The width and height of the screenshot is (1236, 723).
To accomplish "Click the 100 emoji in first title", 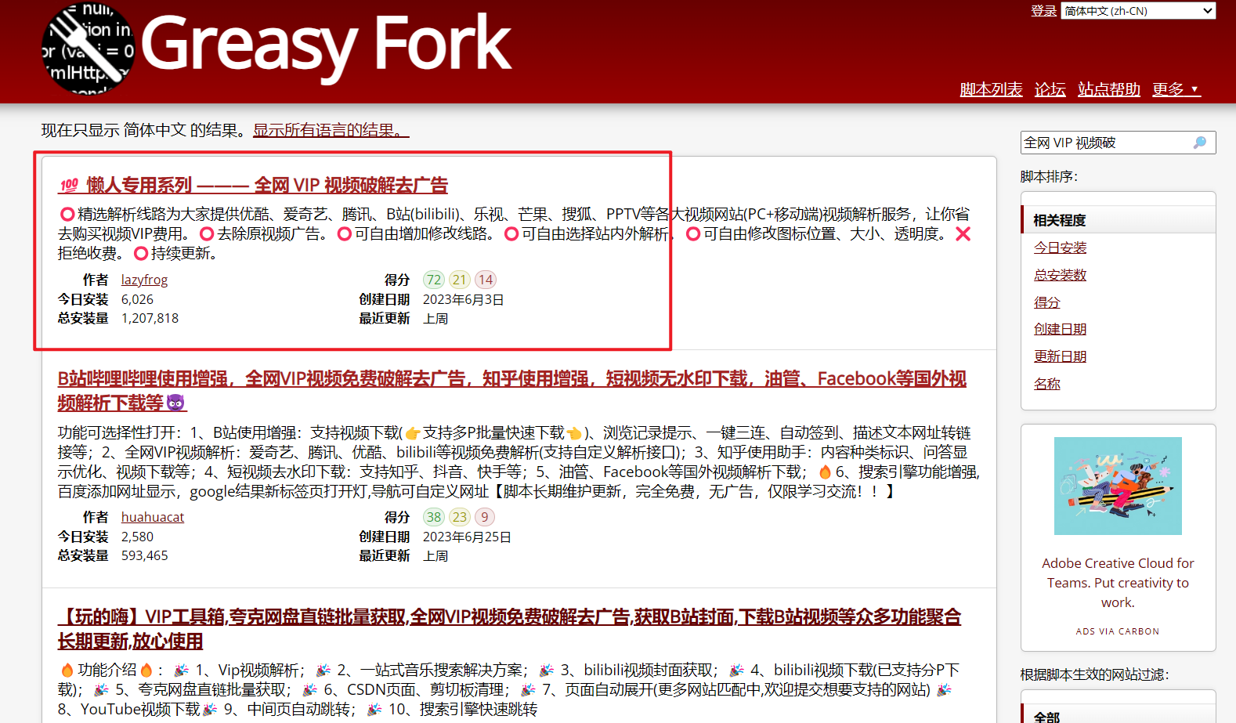I will (69, 186).
